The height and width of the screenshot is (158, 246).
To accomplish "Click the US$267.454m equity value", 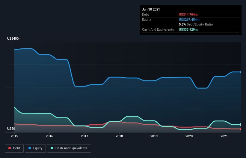I will pos(189,20).
